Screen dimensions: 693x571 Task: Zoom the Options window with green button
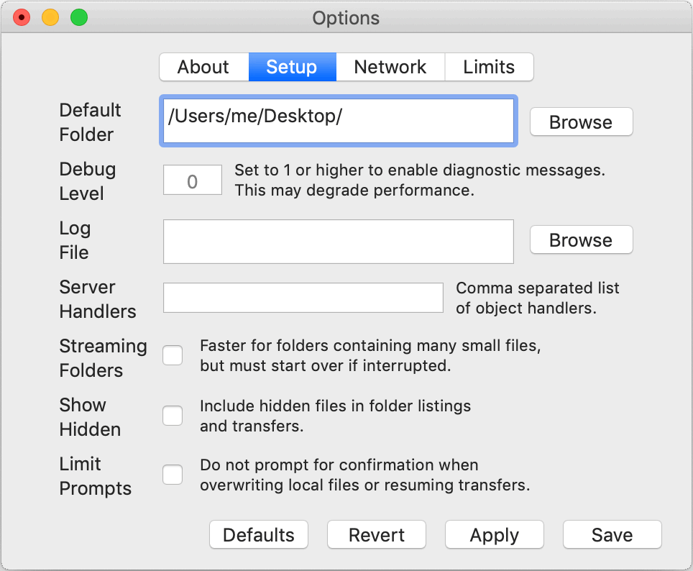(x=78, y=17)
